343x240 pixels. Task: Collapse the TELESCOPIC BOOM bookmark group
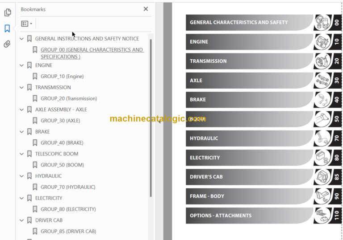tap(21, 154)
